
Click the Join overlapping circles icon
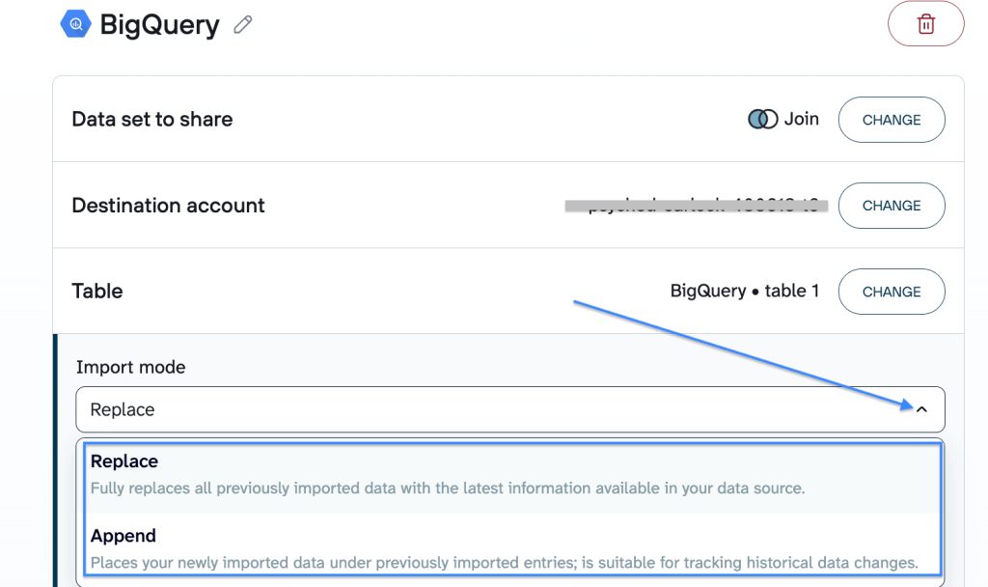762,120
